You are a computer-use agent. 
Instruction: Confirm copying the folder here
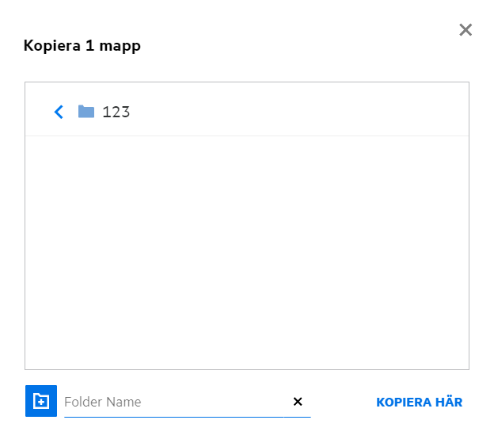(419, 402)
